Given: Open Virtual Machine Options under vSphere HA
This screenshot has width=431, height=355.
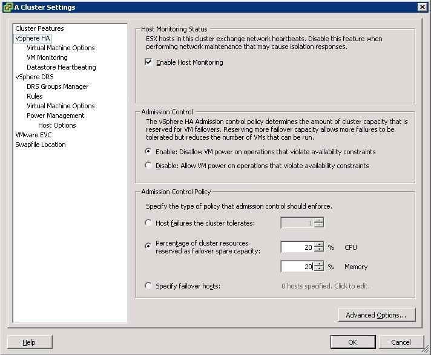Looking at the screenshot, I should pos(61,48).
